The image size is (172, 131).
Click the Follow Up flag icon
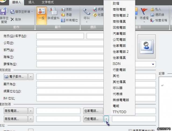click(144, 11)
